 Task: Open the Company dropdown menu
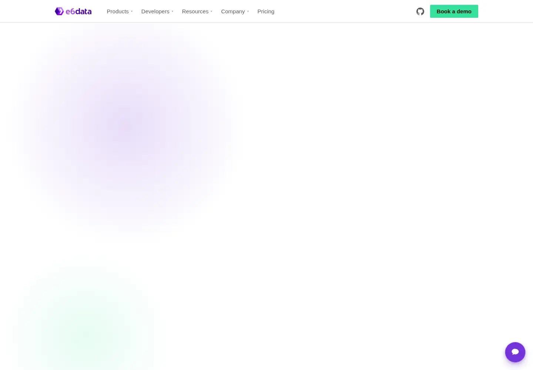pos(235,11)
